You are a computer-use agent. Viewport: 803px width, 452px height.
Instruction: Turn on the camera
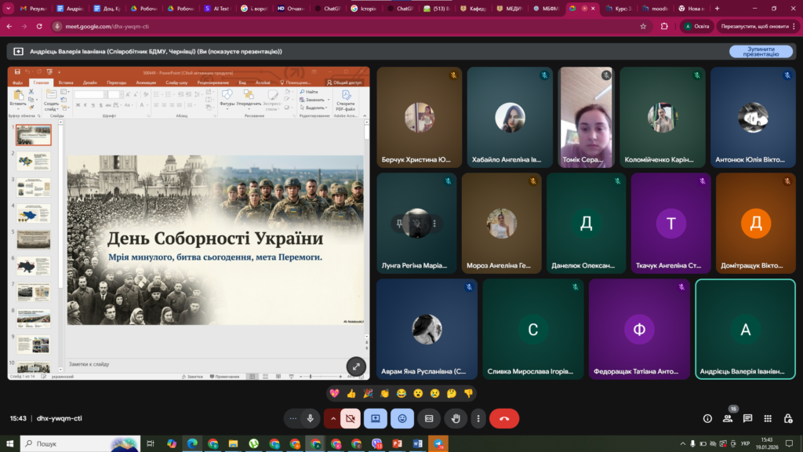pos(351,418)
